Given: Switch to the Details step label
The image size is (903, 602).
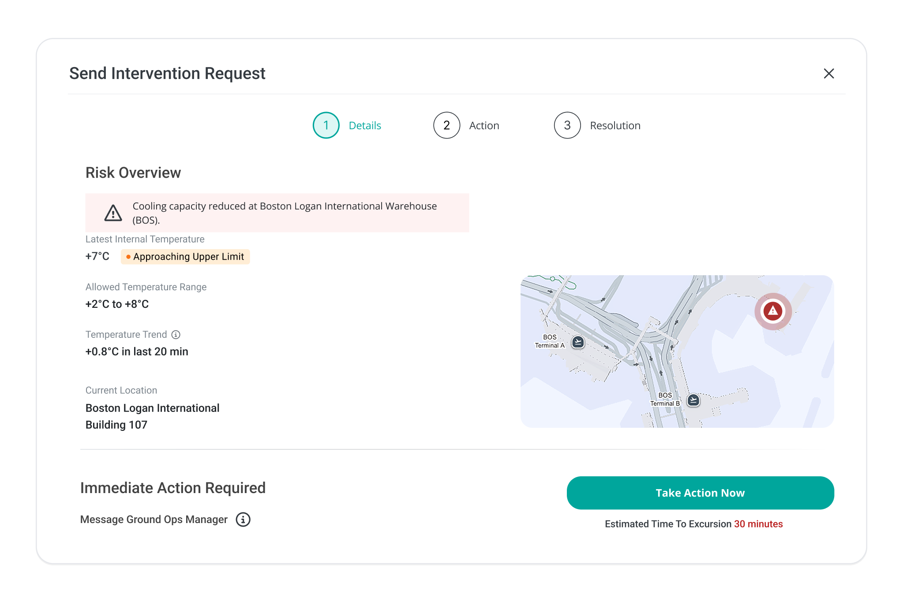Looking at the screenshot, I should pyautogui.click(x=365, y=126).
